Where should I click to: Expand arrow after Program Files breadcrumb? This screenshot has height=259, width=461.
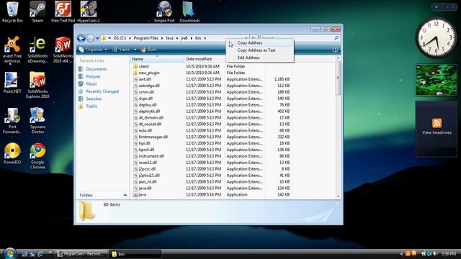point(161,38)
